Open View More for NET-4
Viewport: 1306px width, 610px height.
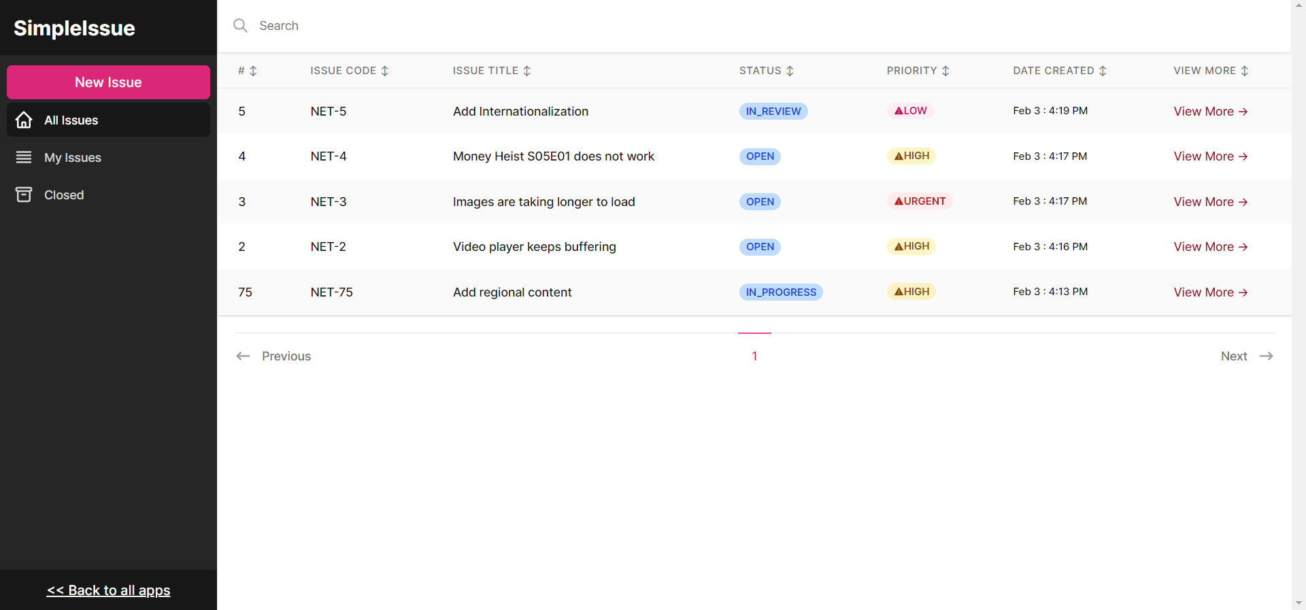pos(1210,156)
